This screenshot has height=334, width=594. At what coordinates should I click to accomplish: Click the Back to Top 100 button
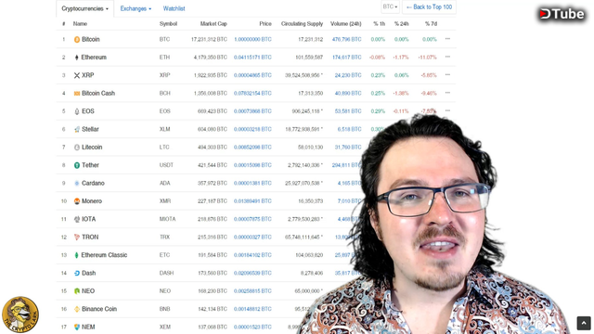(x=429, y=6)
